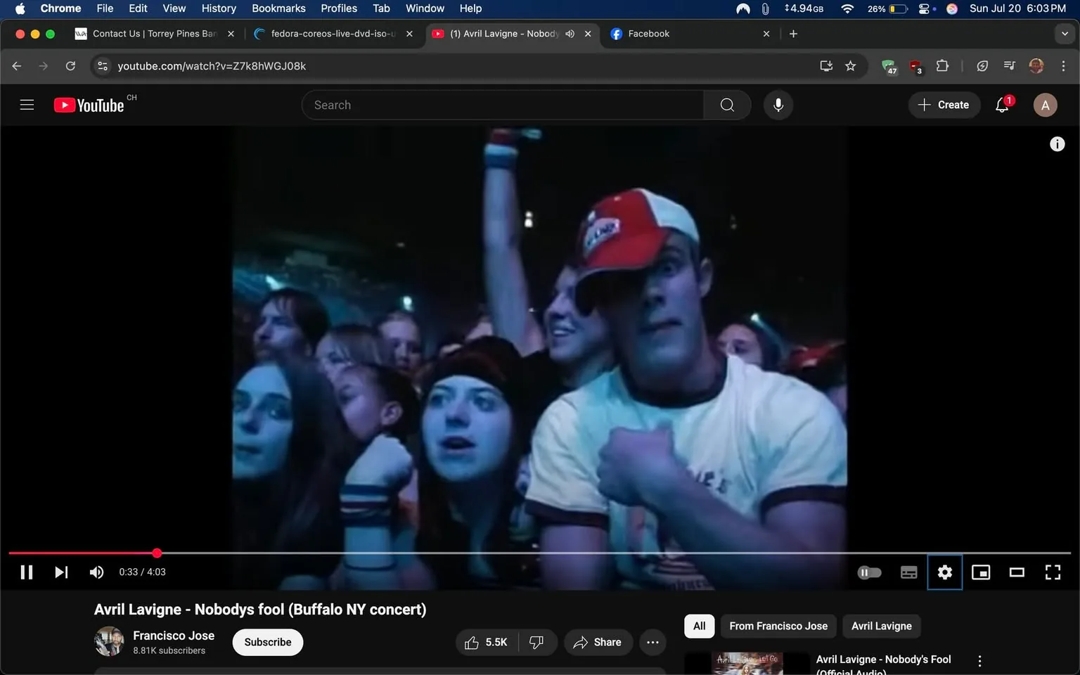The width and height of the screenshot is (1080, 675).
Task: Start a voice search with the microphone
Action: pos(778,104)
